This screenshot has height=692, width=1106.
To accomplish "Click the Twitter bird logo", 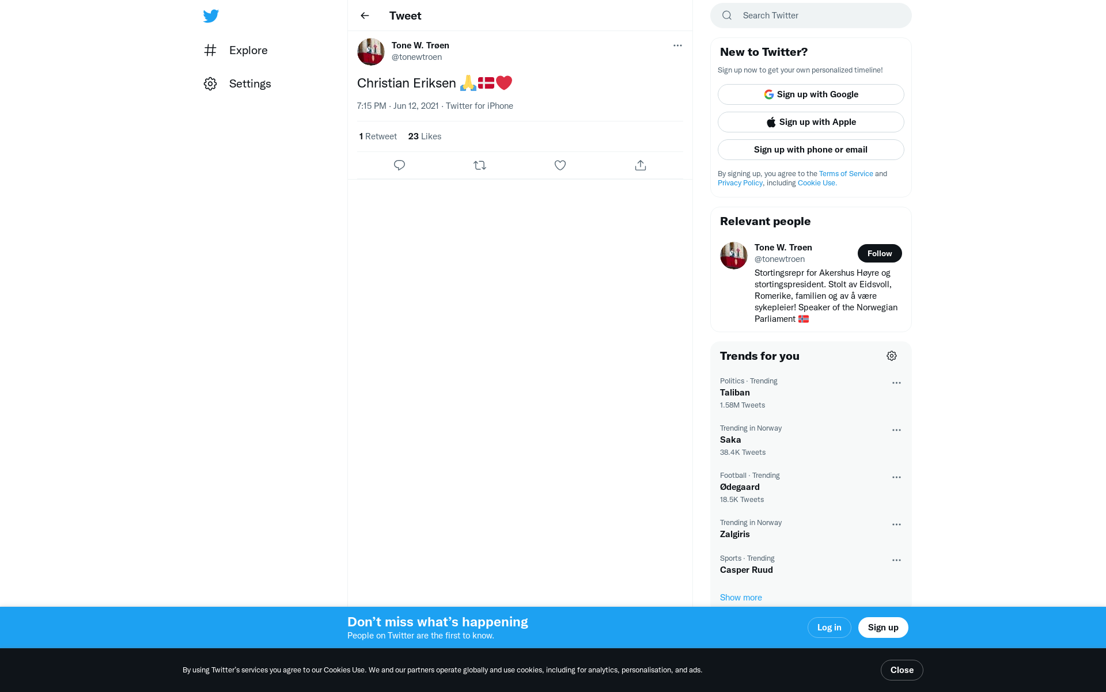I will (x=211, y=16).
